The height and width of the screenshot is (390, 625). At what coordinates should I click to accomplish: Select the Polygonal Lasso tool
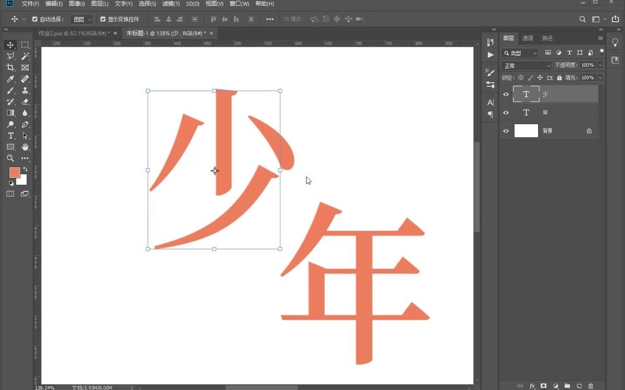10,56
